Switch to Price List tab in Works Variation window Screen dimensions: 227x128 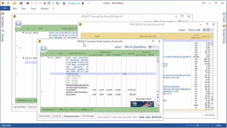[57, 116]
